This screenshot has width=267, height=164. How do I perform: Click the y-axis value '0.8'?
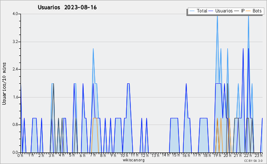pos(15,125)
